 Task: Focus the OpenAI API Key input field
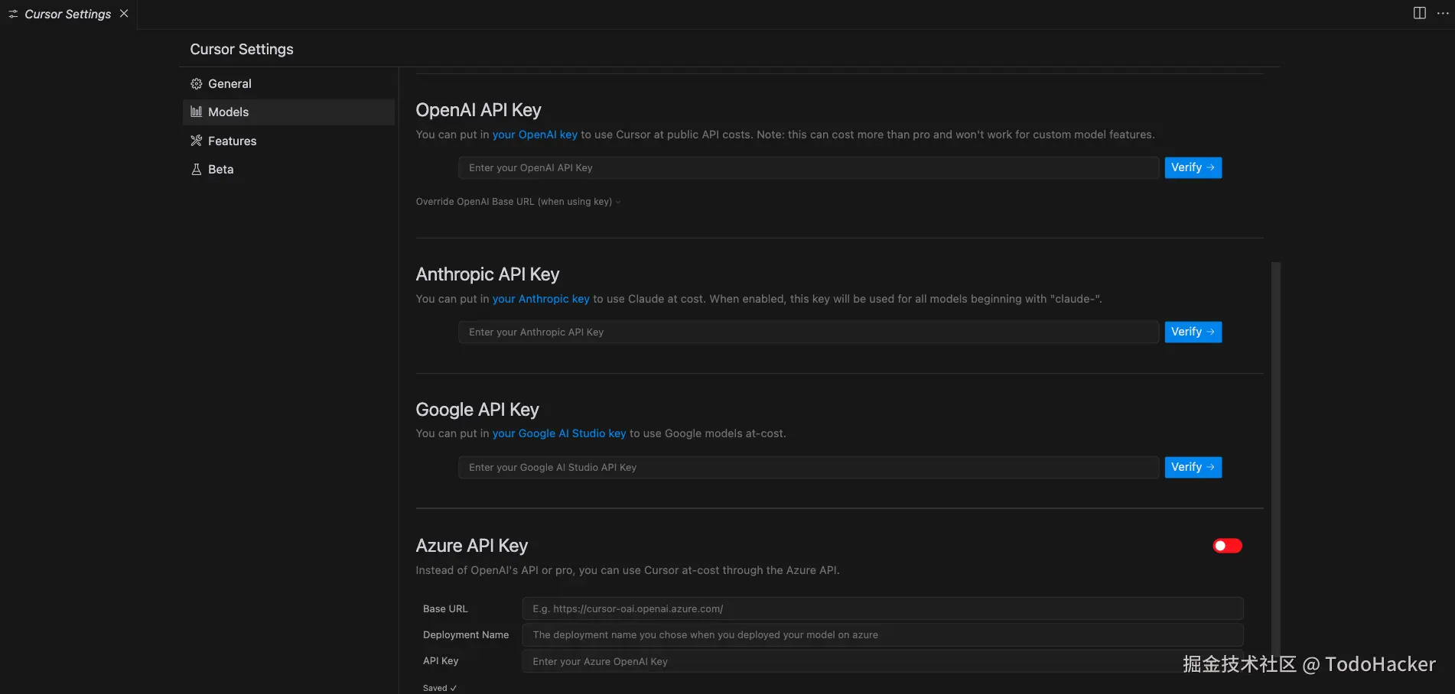(x=808, y=168)
